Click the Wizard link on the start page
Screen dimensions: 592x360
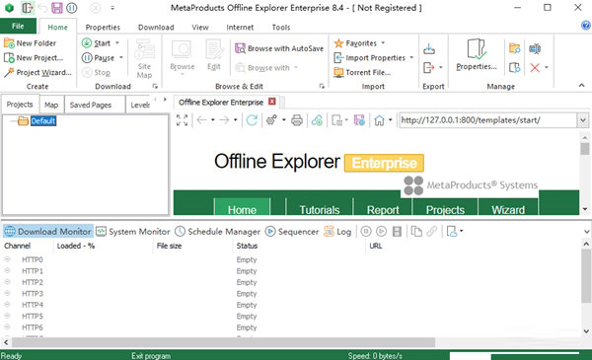[508, 209]
